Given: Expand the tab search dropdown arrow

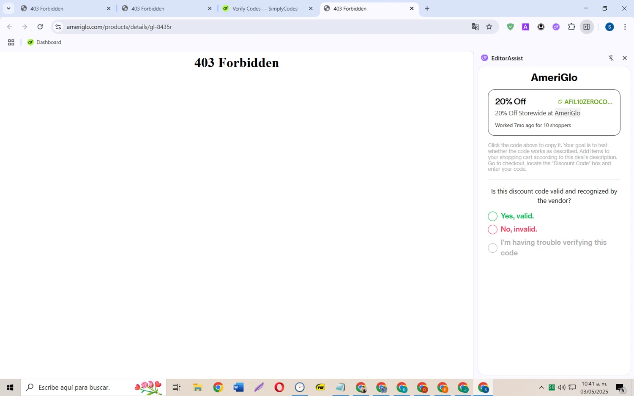Looking at the screenshot, I should pos(8,8).
